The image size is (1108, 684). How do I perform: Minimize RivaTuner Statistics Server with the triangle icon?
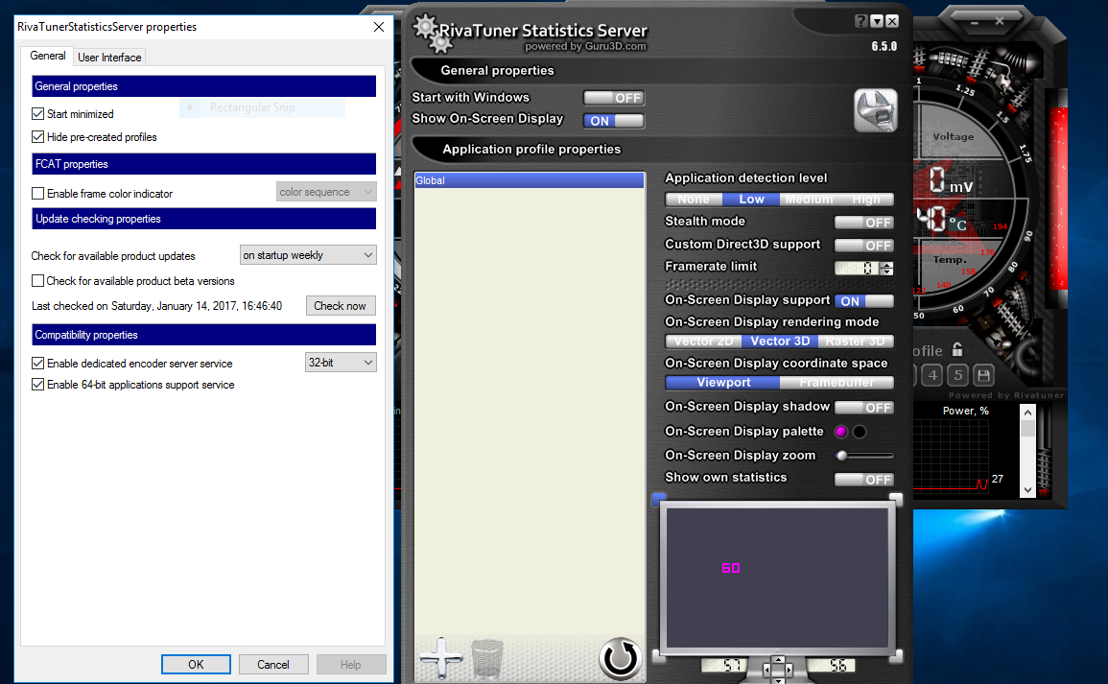[876, 21]
